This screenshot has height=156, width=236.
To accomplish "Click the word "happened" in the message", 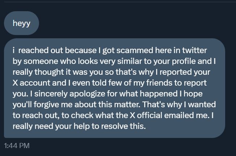I will pos(159,94).
